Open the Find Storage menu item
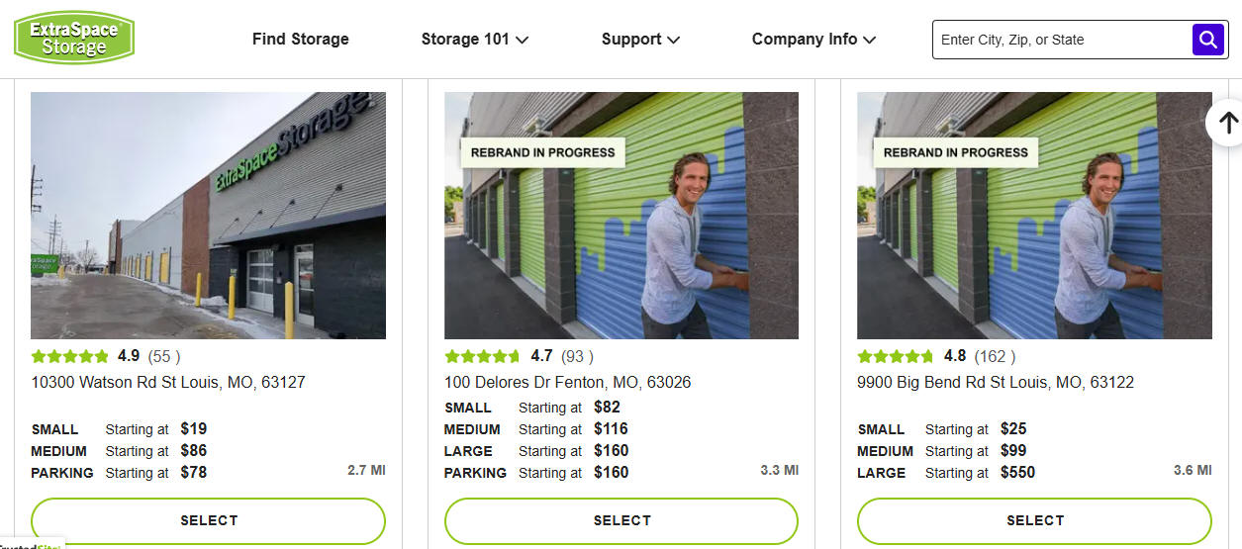This screenshot has width=1242, height=549. (x=301, y=40)
